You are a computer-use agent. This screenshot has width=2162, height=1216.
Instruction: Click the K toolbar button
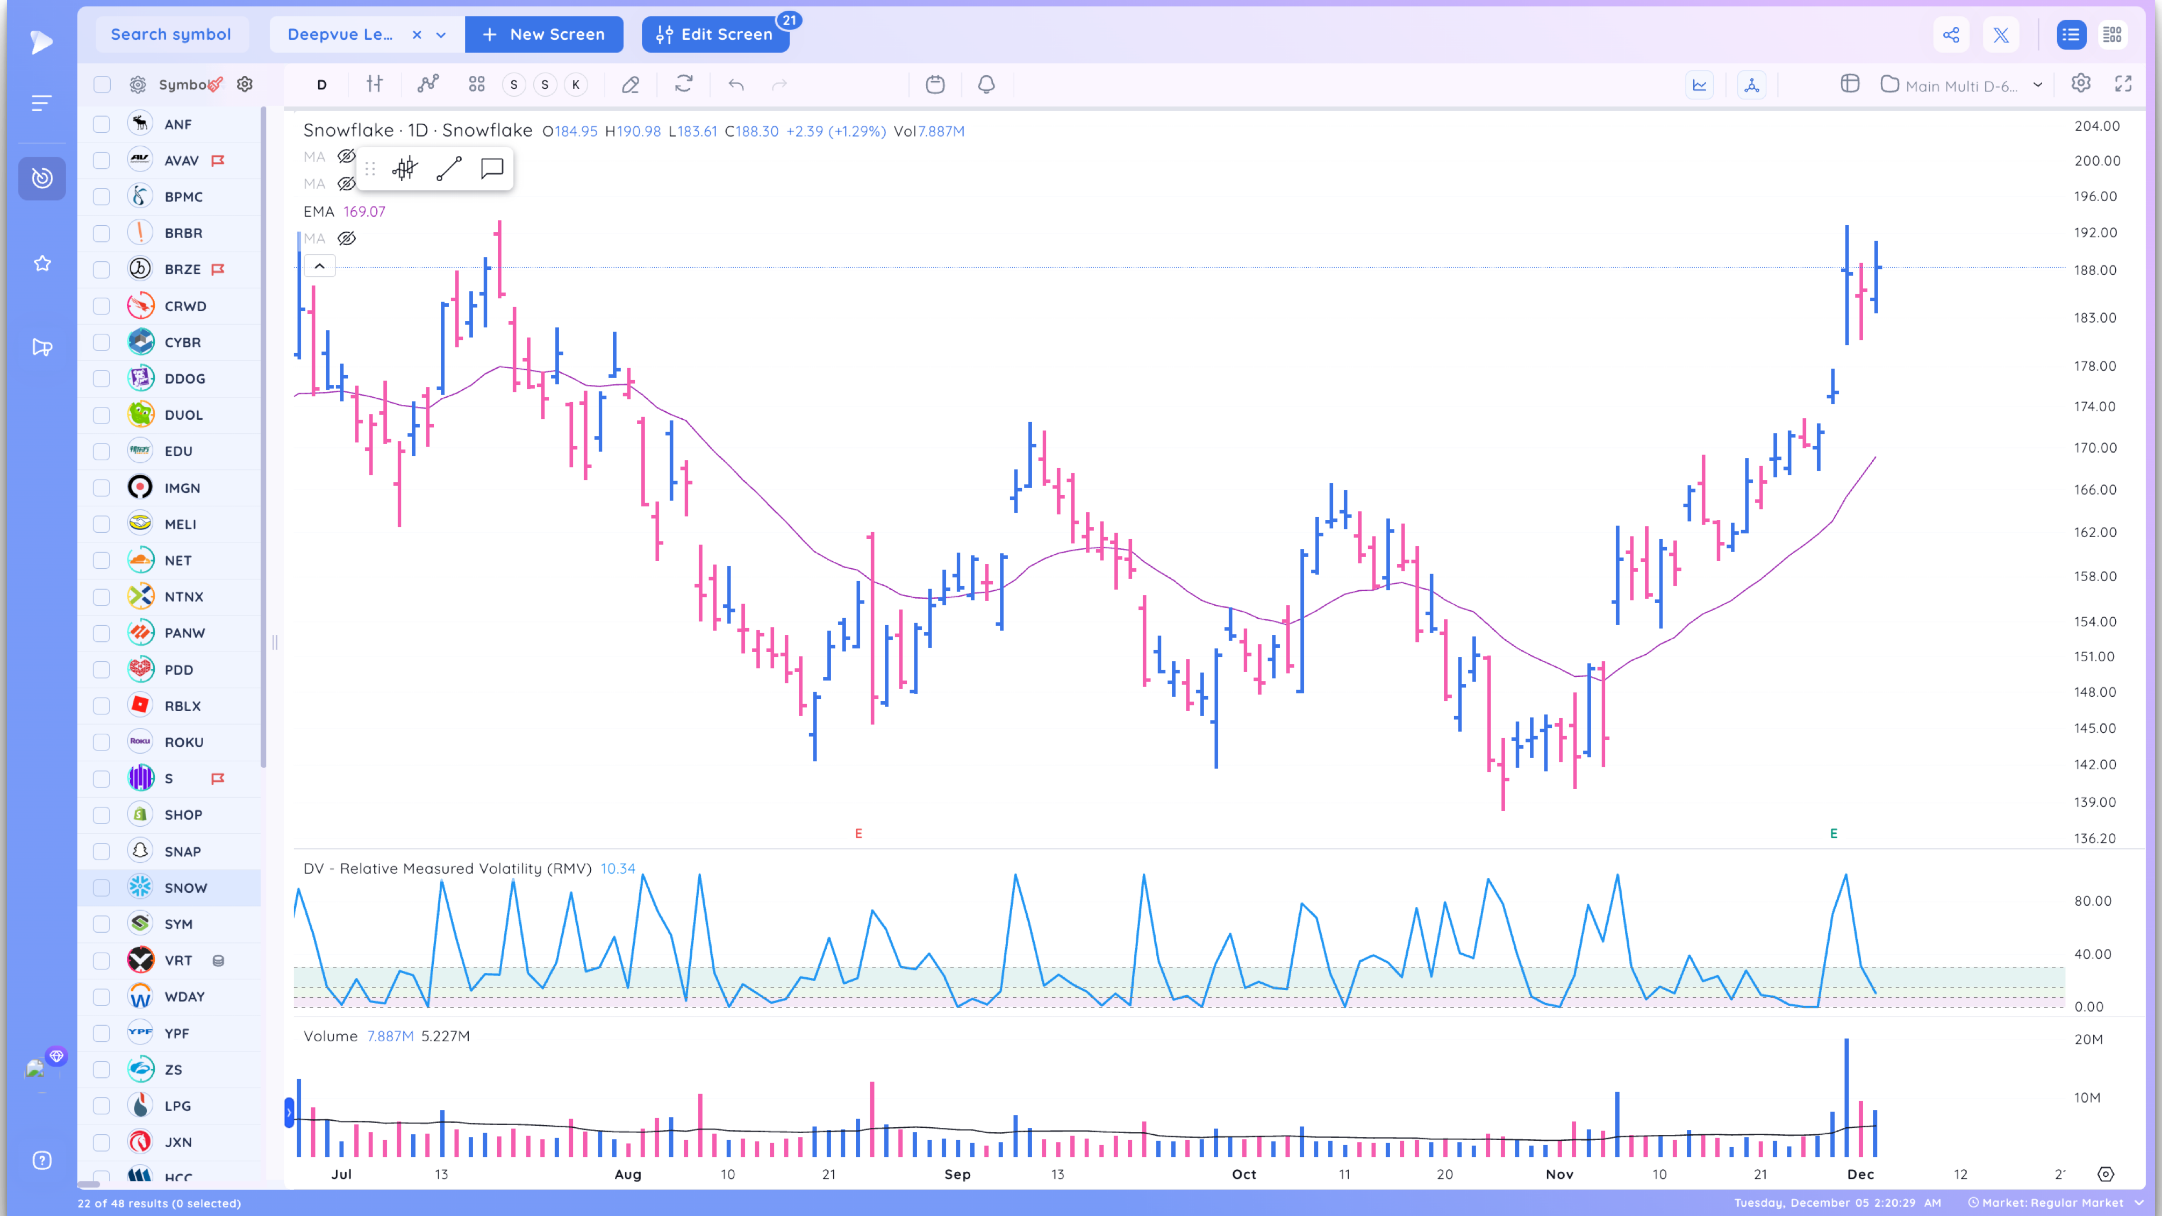click(576, 84)
